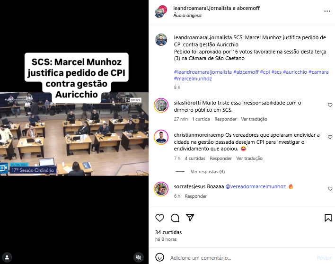Click Ver tradução under silasfiorotti's comment
Screen dimensions: 335x264
254,119
